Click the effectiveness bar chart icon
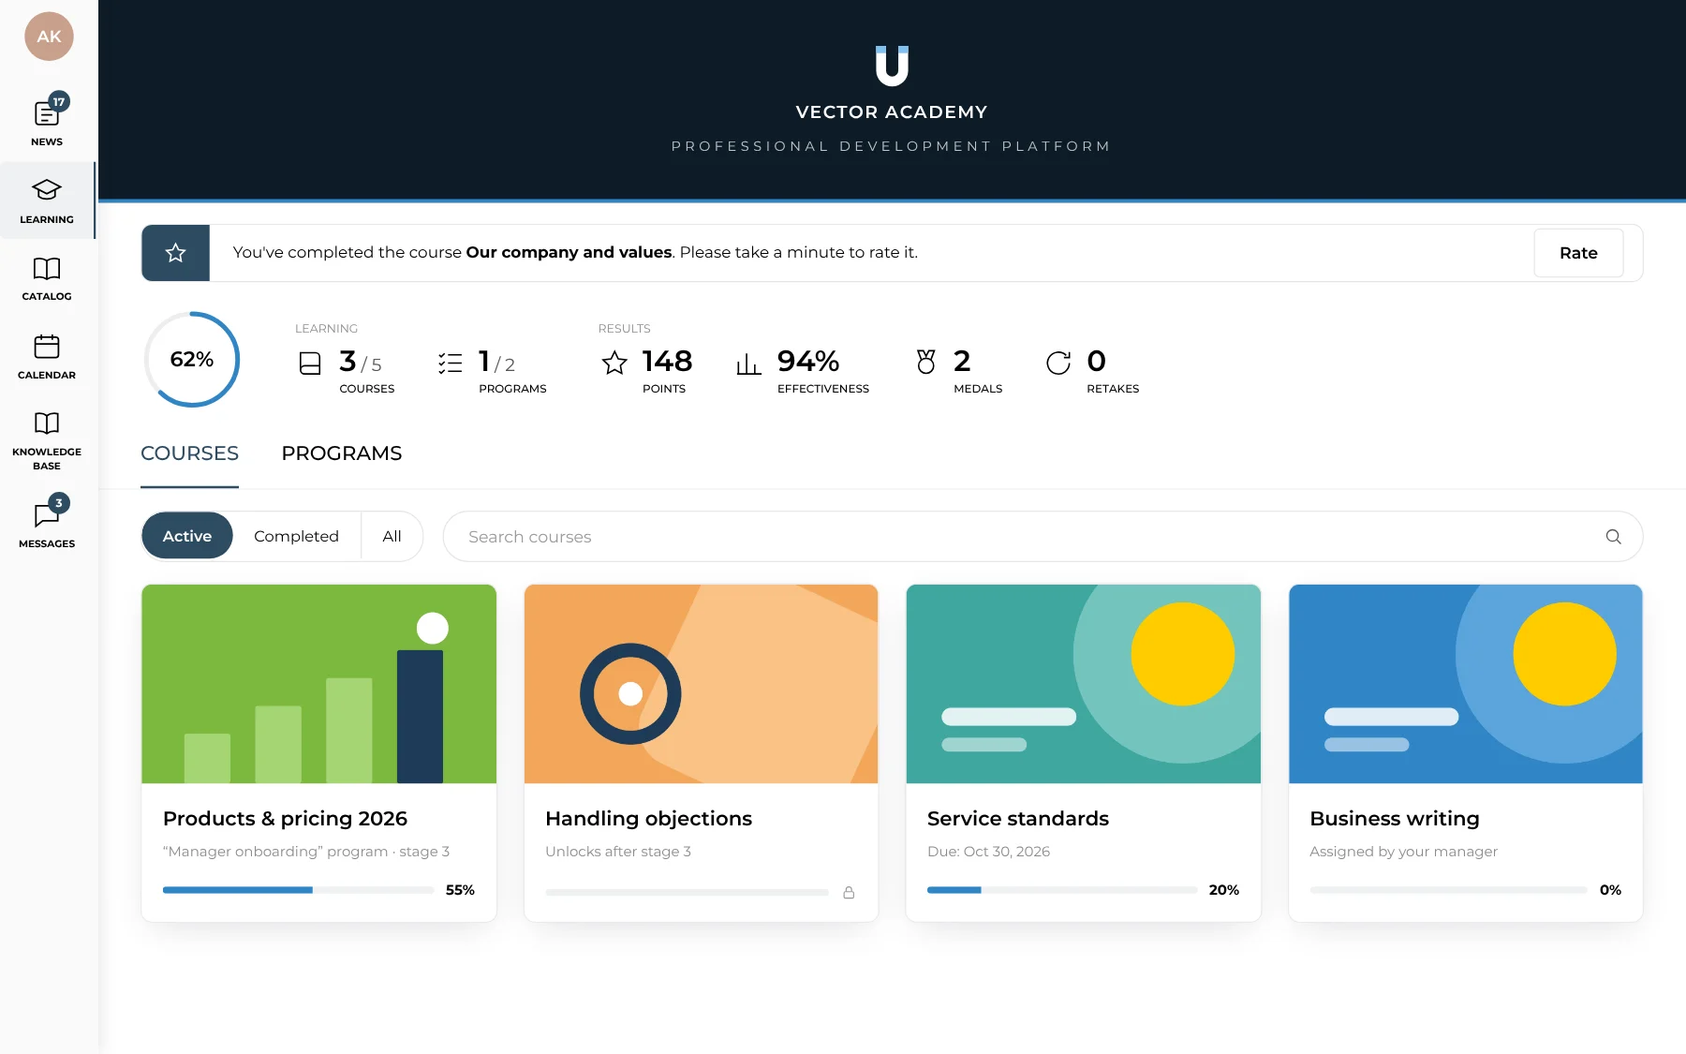The height and width of the screenshot is (1054, 1686). [748, 364]
